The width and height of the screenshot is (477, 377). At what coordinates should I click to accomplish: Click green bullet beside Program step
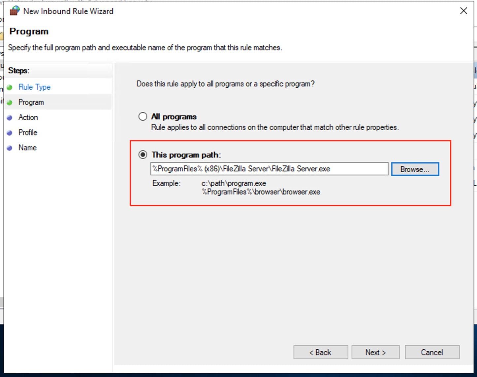[x=10, y=102]
